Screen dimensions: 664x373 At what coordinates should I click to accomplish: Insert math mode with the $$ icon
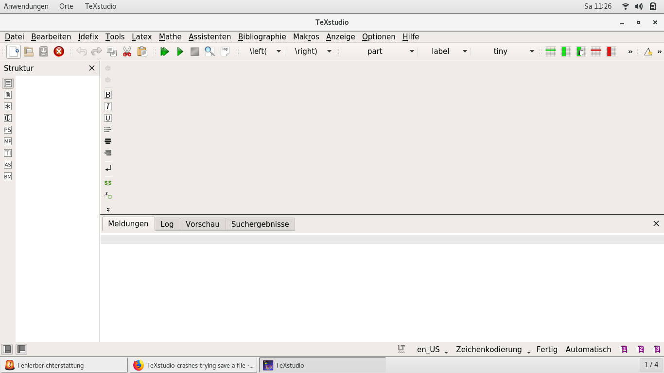(108, 183)
